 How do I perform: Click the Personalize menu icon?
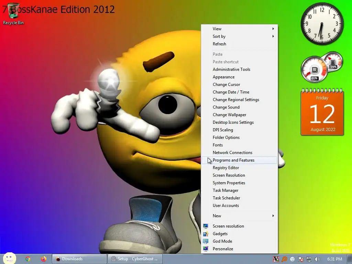(206, 249)
